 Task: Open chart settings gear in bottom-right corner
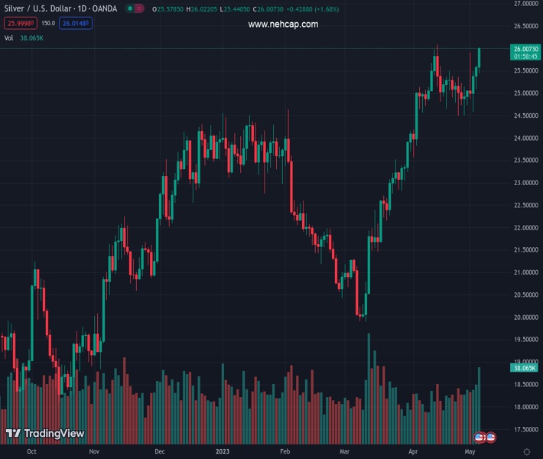click(527, 452)
